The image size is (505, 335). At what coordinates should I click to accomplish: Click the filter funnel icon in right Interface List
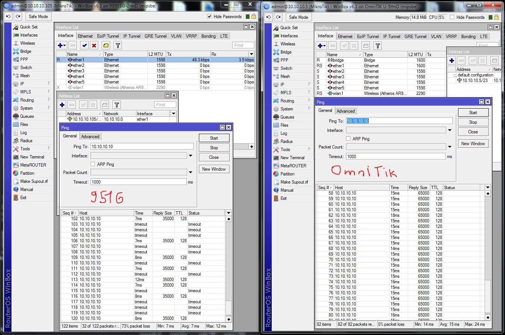[x=377, y=46]
